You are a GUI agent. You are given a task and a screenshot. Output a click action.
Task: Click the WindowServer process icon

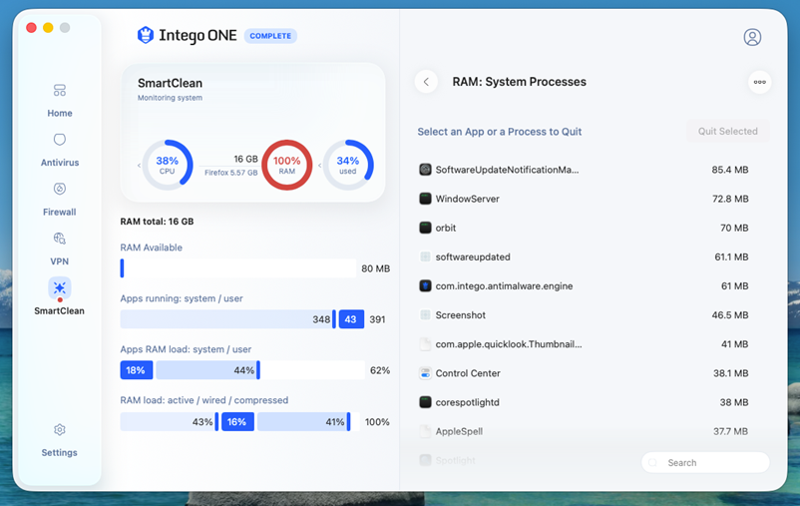425,199
